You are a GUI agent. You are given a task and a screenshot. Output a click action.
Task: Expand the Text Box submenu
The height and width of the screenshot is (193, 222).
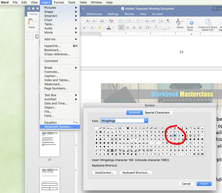coord(60,95)
